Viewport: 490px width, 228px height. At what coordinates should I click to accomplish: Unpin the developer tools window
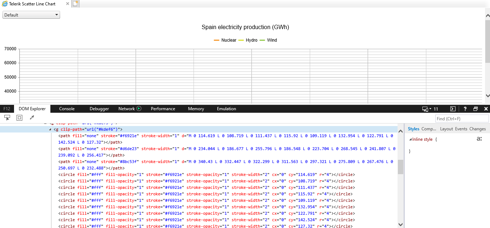tap(475, 109)
